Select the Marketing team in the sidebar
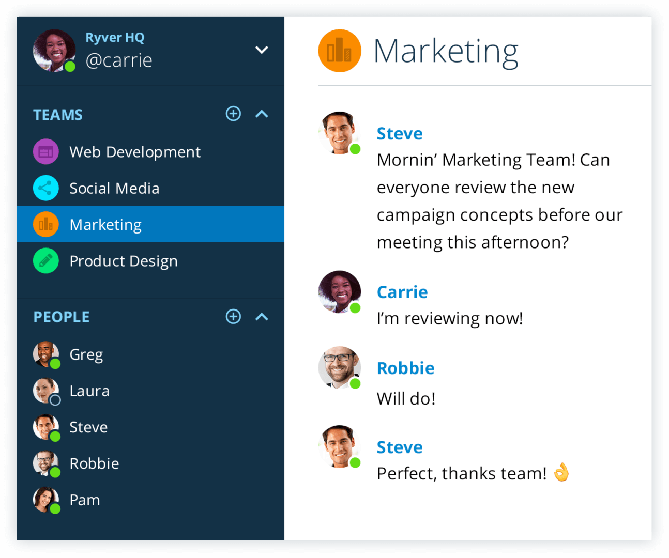The height and width of the screenshot is (558, 669). pyautogui.click(x=105, y=224)
